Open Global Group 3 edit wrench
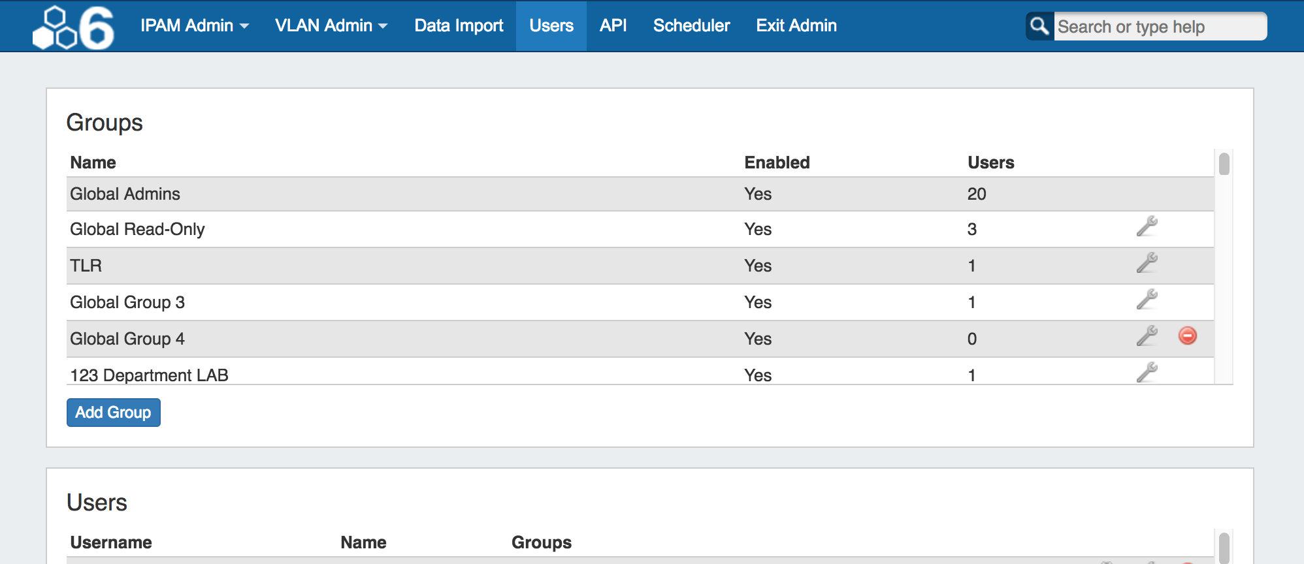This screenshot has width=1304, height=564. 1147,300
